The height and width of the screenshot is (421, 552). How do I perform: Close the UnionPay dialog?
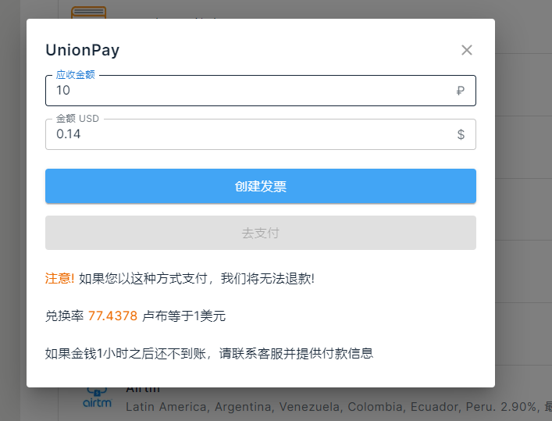[467, 51]
